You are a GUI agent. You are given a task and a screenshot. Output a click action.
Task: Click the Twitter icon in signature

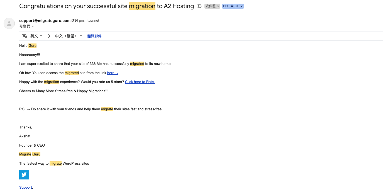click(x=24, y=174)
